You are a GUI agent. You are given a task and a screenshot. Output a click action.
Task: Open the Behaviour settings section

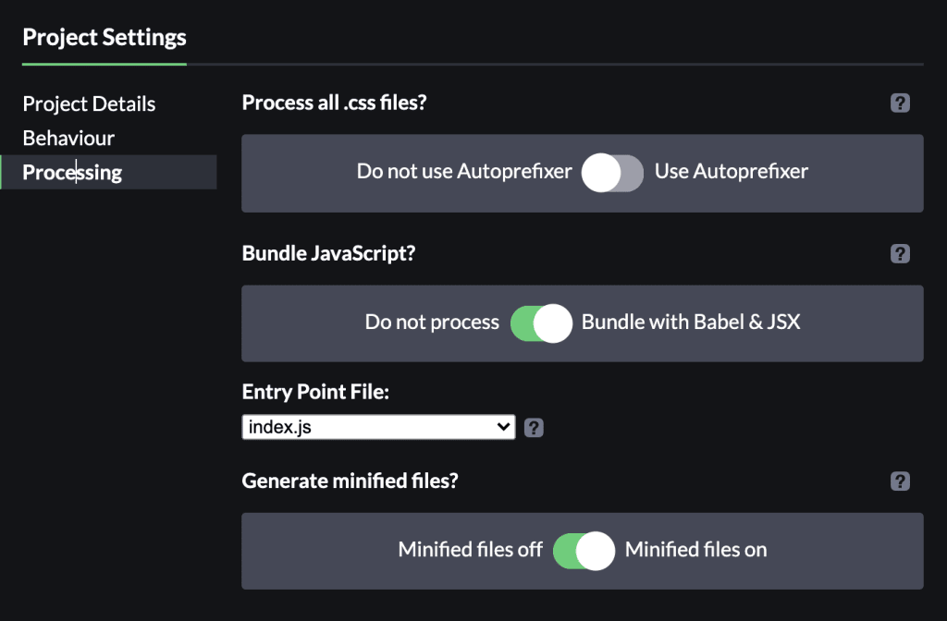point(69,138)
